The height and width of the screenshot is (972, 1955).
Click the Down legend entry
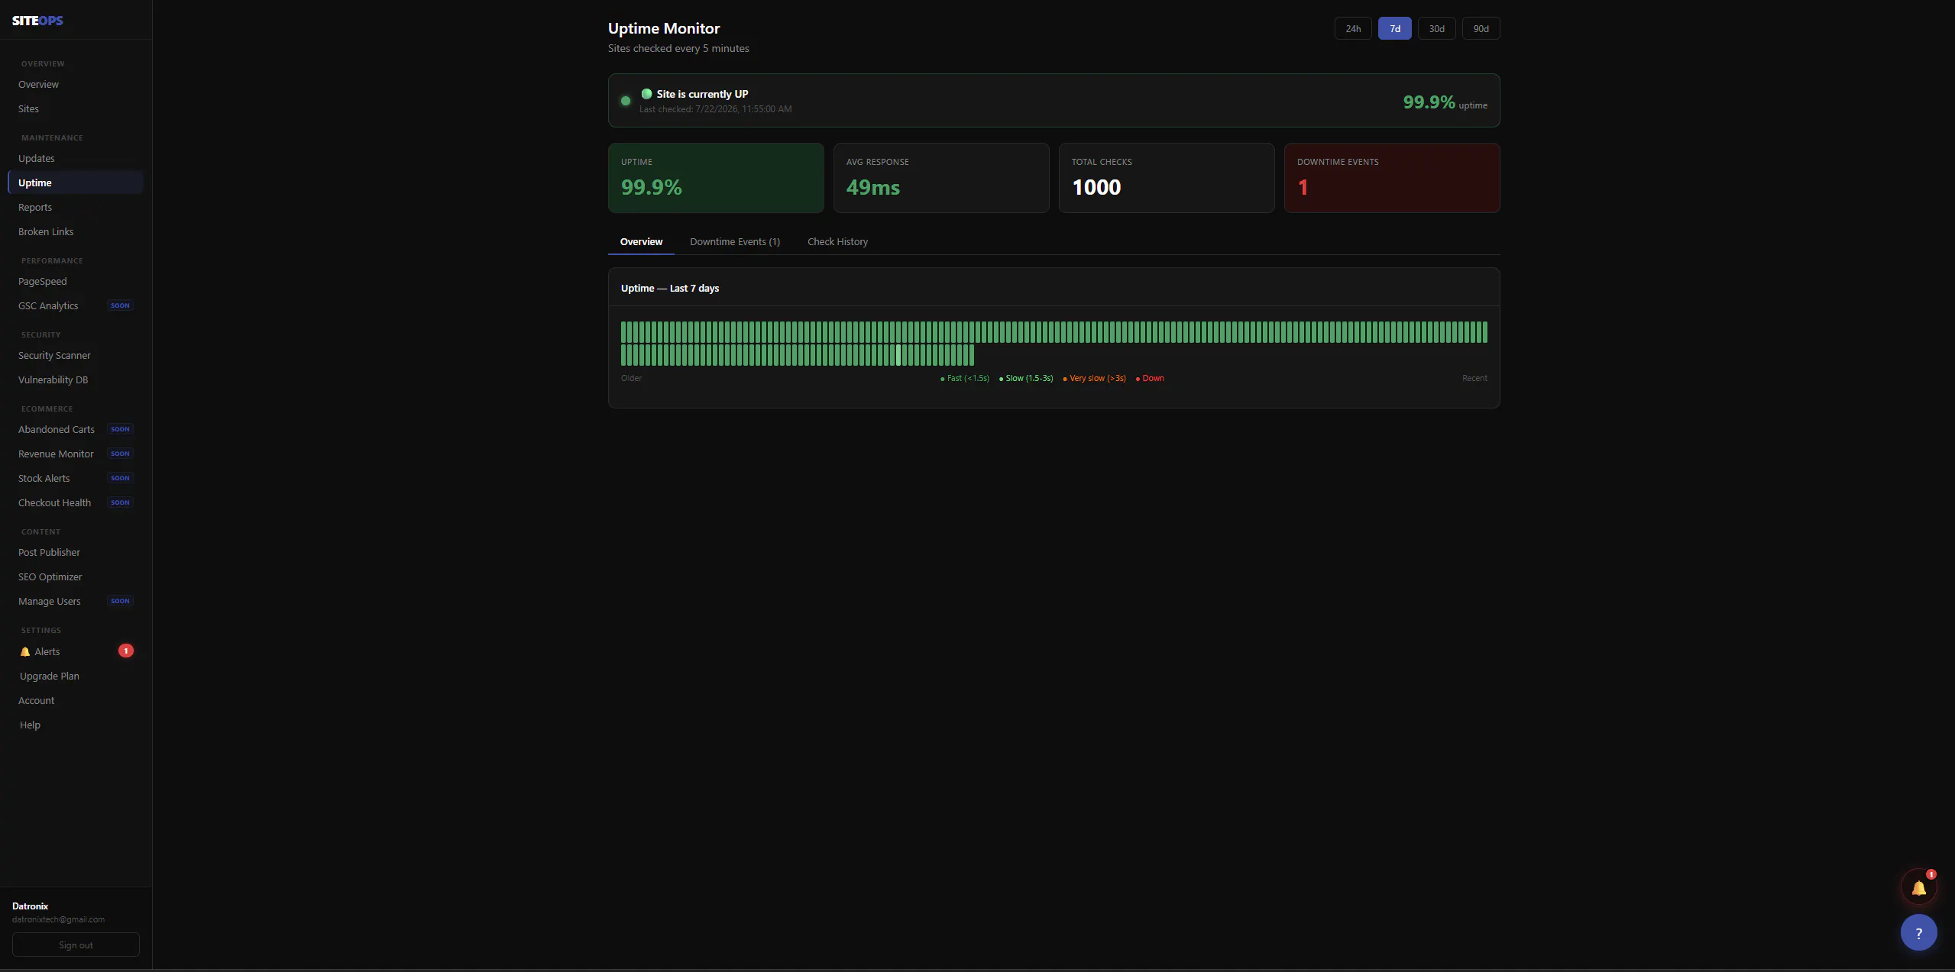click(x=1150, y=378)
